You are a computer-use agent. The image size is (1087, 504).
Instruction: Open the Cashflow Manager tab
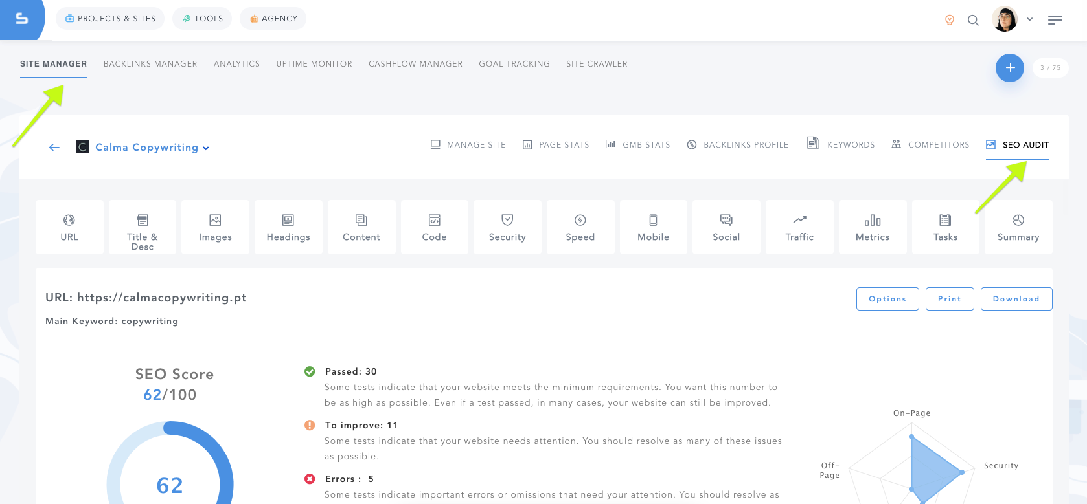pyautogui.click(x=415, y=64)
